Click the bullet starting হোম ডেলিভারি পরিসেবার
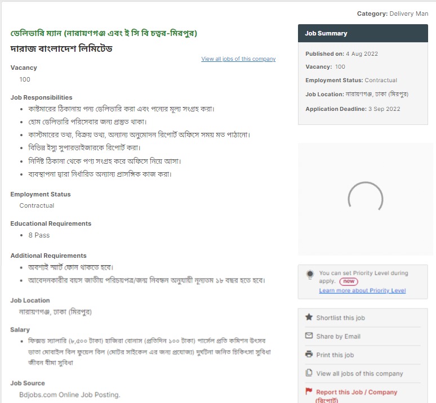Screen dimensions: 436x403 click(87, 122)
